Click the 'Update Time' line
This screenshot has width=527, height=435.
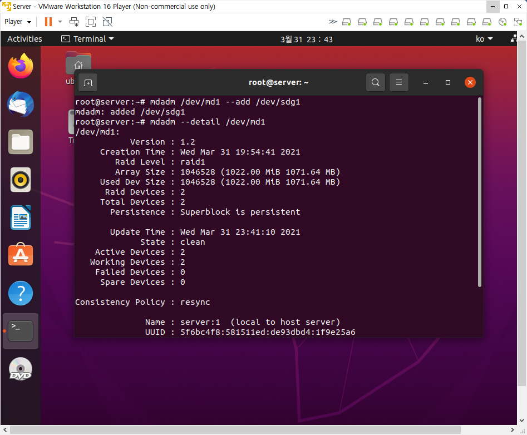[205, 232]
